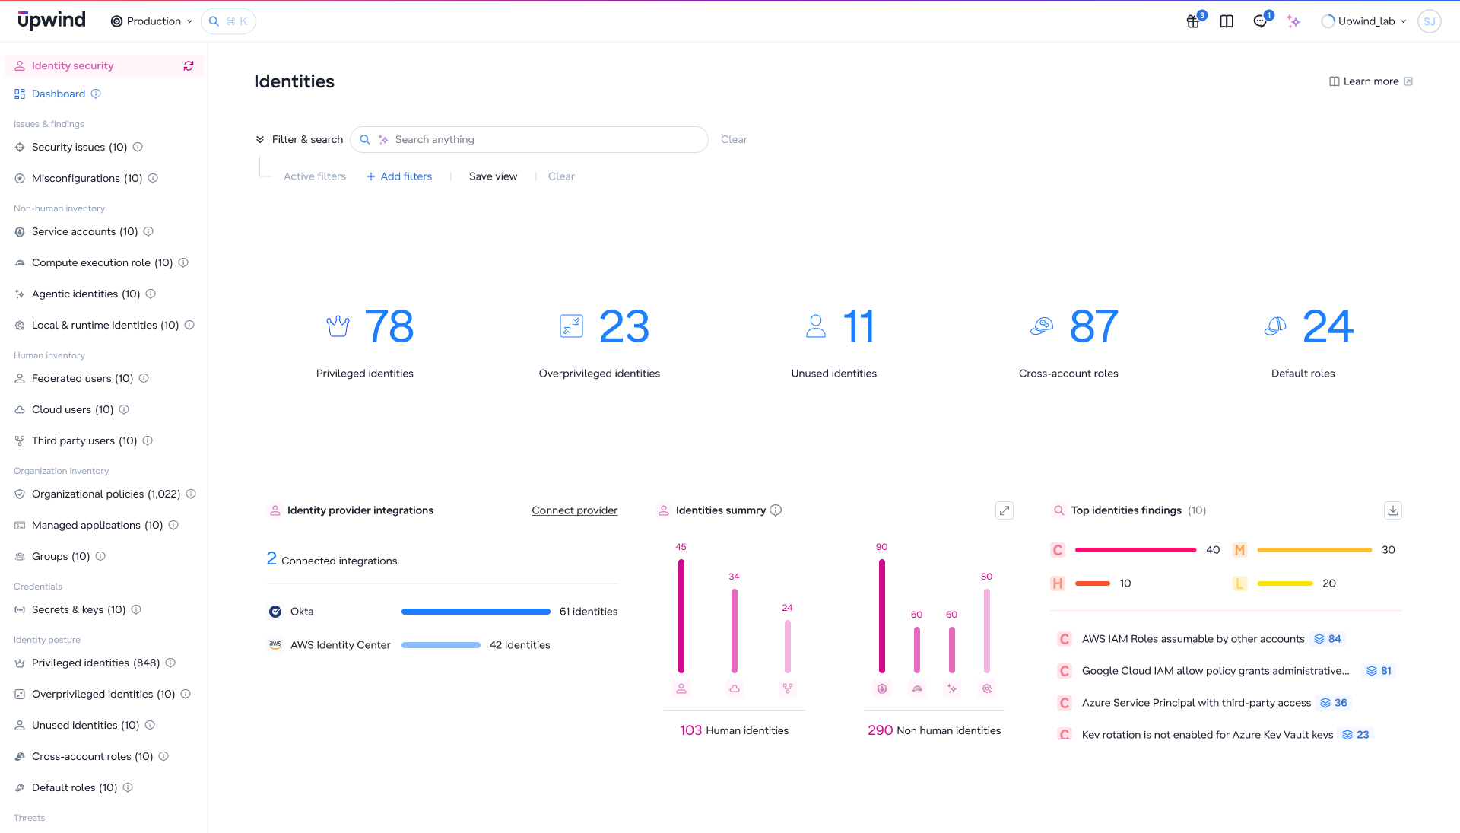Open Azure Service Principal with third-party access finding
1460x833 pixels.
point(1196,703)
